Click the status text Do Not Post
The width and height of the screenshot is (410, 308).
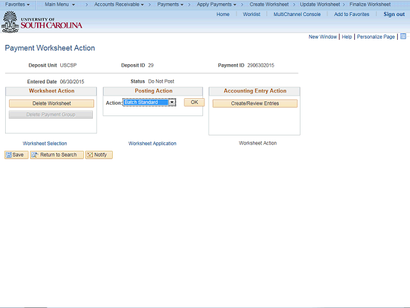point(161,81)
